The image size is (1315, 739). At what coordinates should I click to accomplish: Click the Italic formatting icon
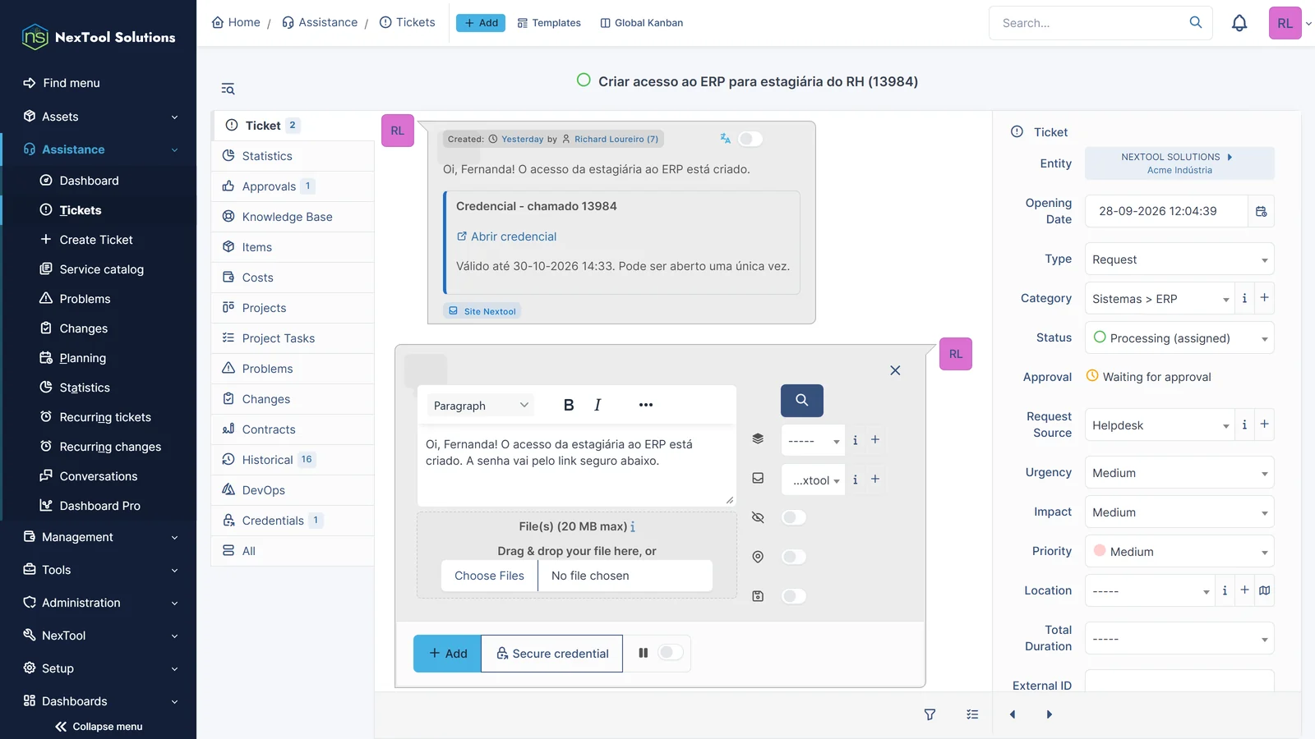[598, 405]
